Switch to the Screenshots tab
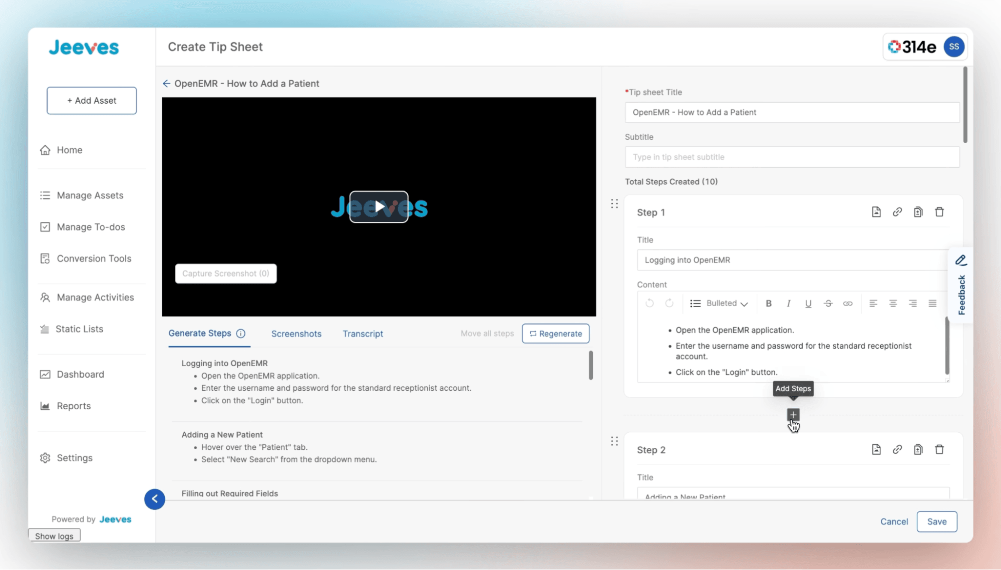Viewport: 1001px width, 570px height. 296,334
